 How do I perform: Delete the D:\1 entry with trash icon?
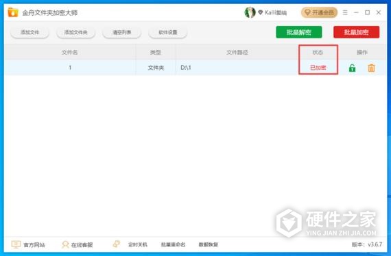[x=371, y=68]
